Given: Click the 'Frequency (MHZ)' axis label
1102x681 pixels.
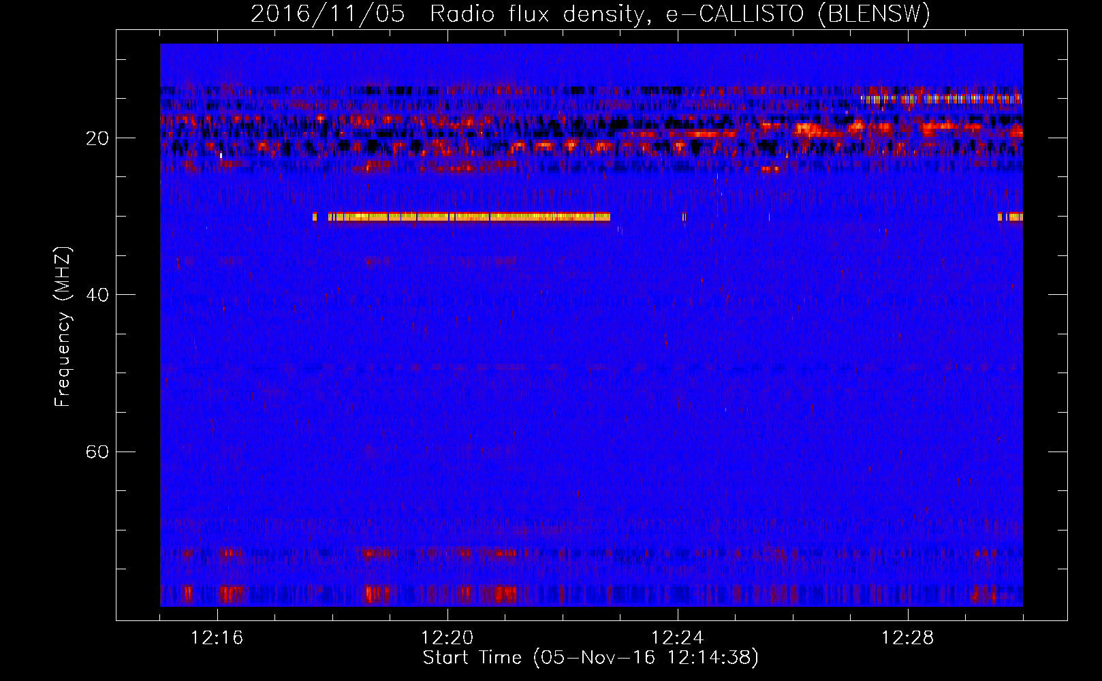Looking at the screenshot, I should coord(63,327).
